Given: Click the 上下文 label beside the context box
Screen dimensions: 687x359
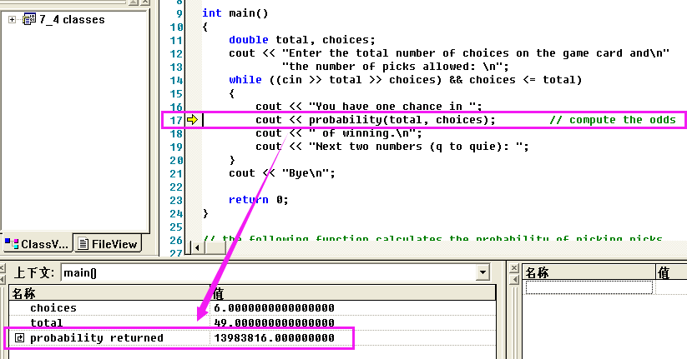Looking at the screenshot, I should click(x=34, y=273).
